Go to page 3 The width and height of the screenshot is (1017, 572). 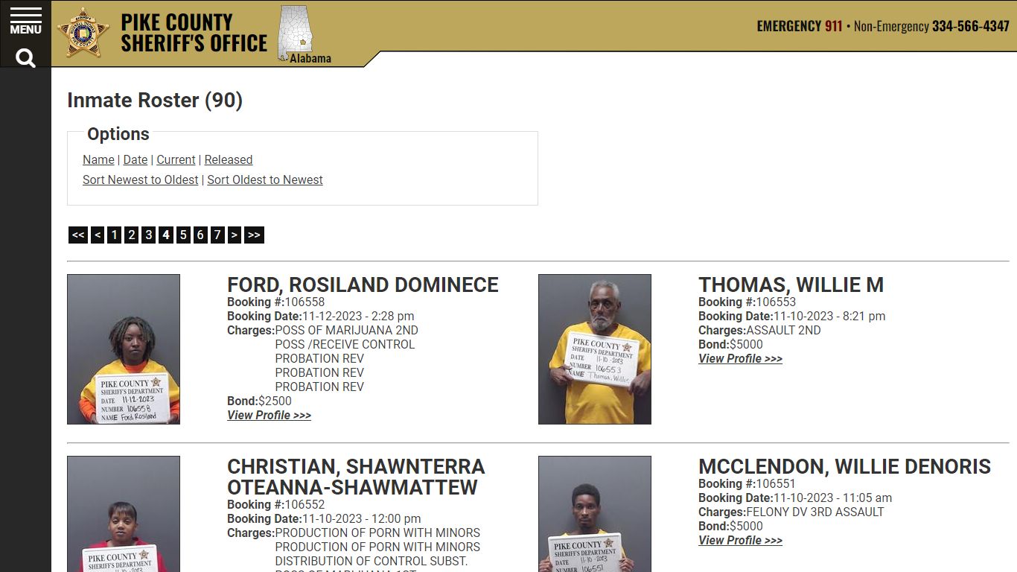(x=148, y=235)
